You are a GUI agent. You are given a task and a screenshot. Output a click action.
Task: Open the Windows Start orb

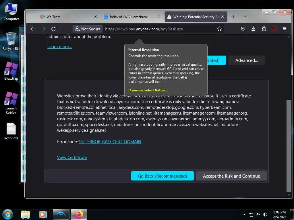tap(8, 214)
